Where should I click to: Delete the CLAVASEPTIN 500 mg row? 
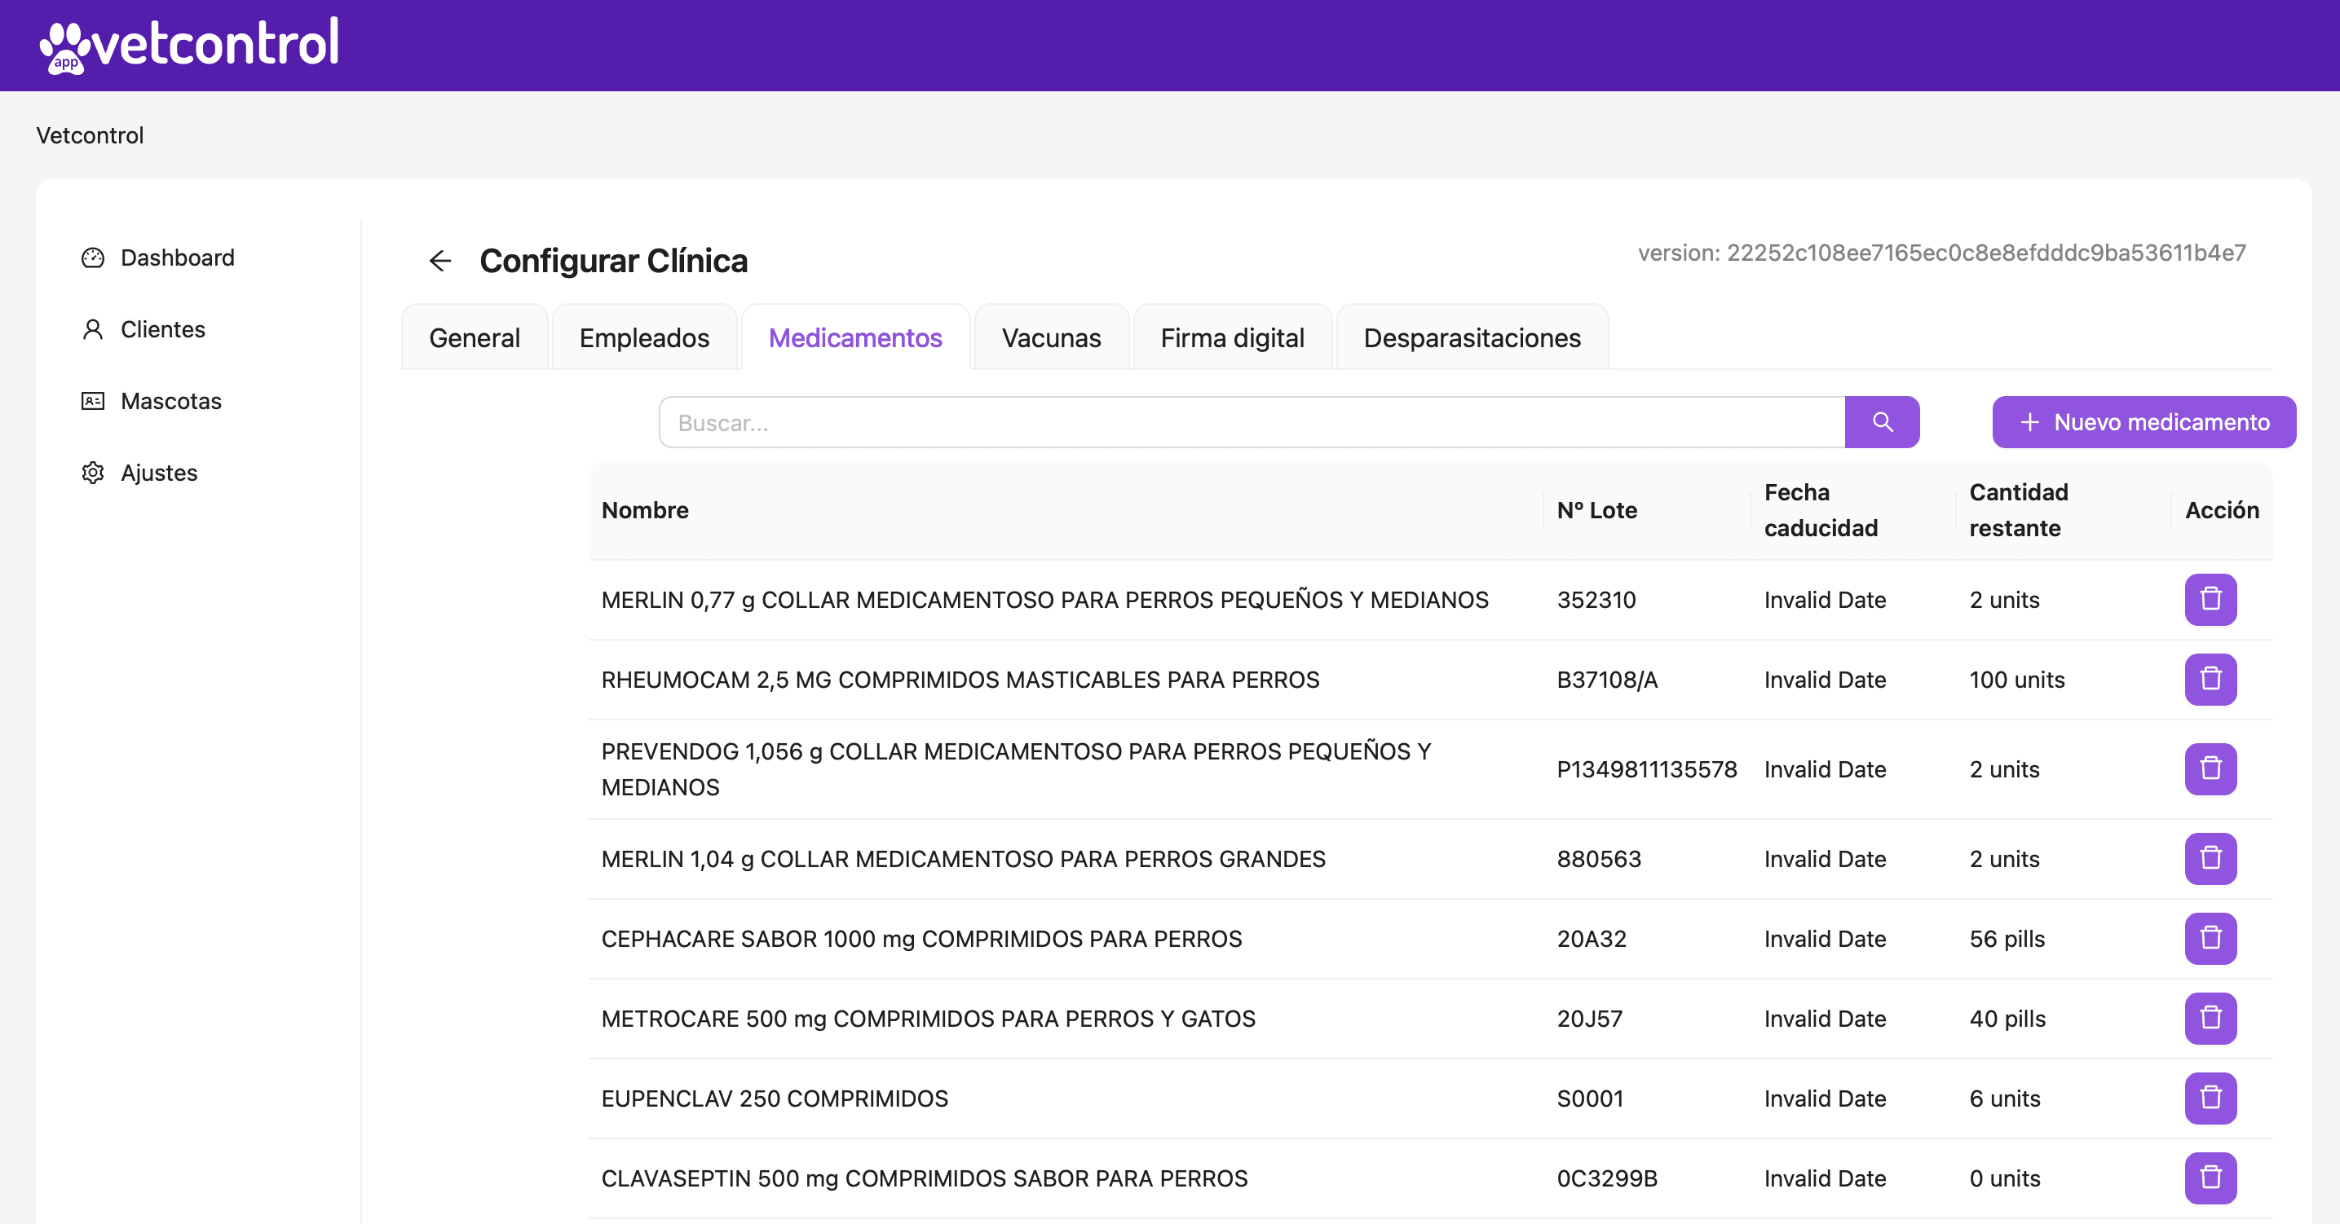pyautogui.click(x=2210, y=1178)
